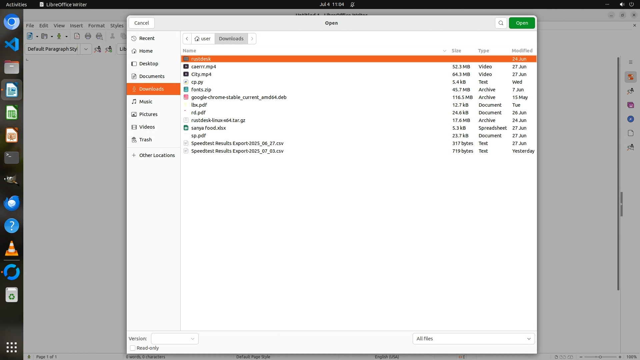
Task: Sort files by the Size column header
Action: pos(456,51)
